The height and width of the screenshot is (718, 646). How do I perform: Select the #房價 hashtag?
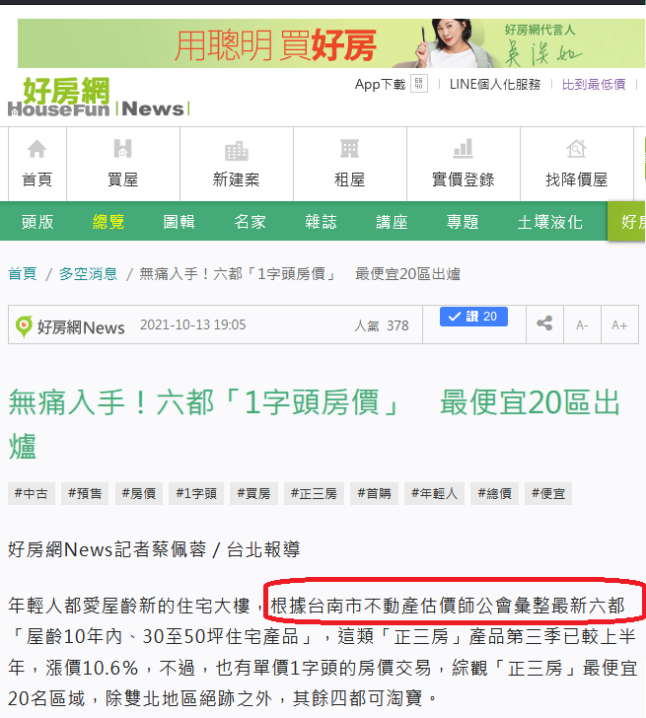(x=139, y=493)
